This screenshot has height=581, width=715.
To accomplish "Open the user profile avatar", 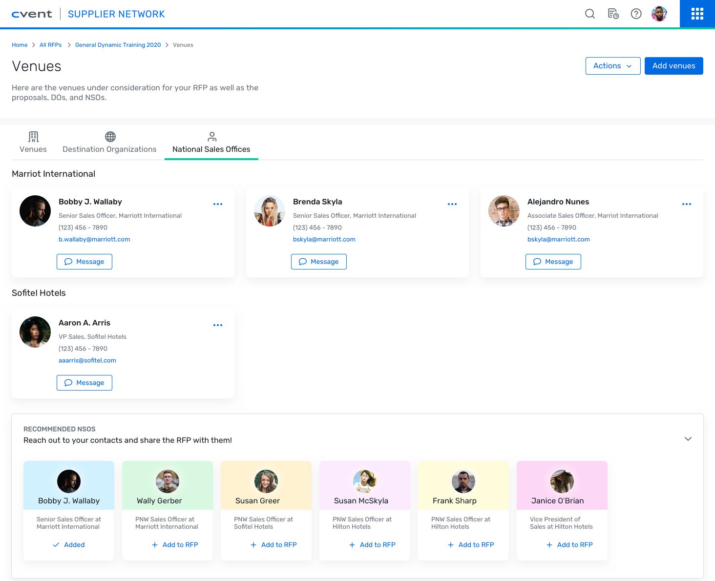I will tap(659, 14).
